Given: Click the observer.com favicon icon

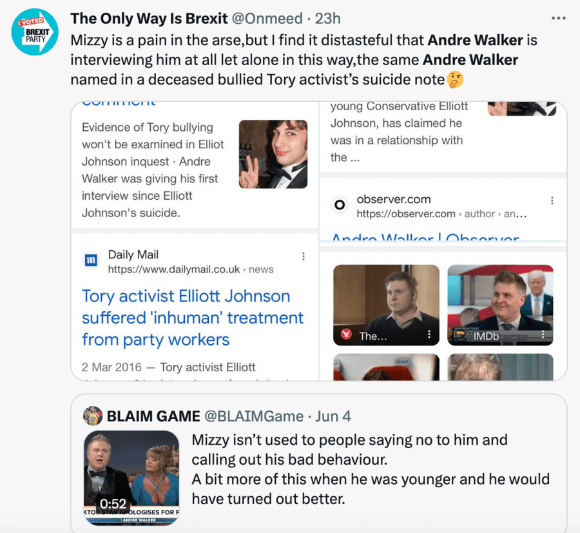Looking at the screenshot, I should click(338, 205).
